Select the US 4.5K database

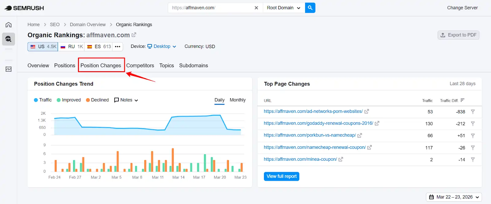pyautogui.click(x=43, y=47)
